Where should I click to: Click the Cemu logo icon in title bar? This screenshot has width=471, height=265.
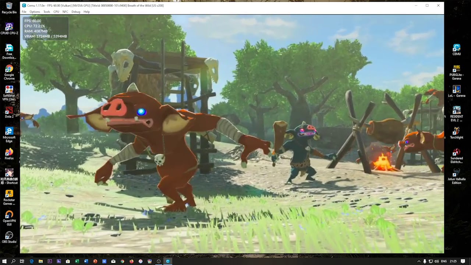(x=24, y=6)
